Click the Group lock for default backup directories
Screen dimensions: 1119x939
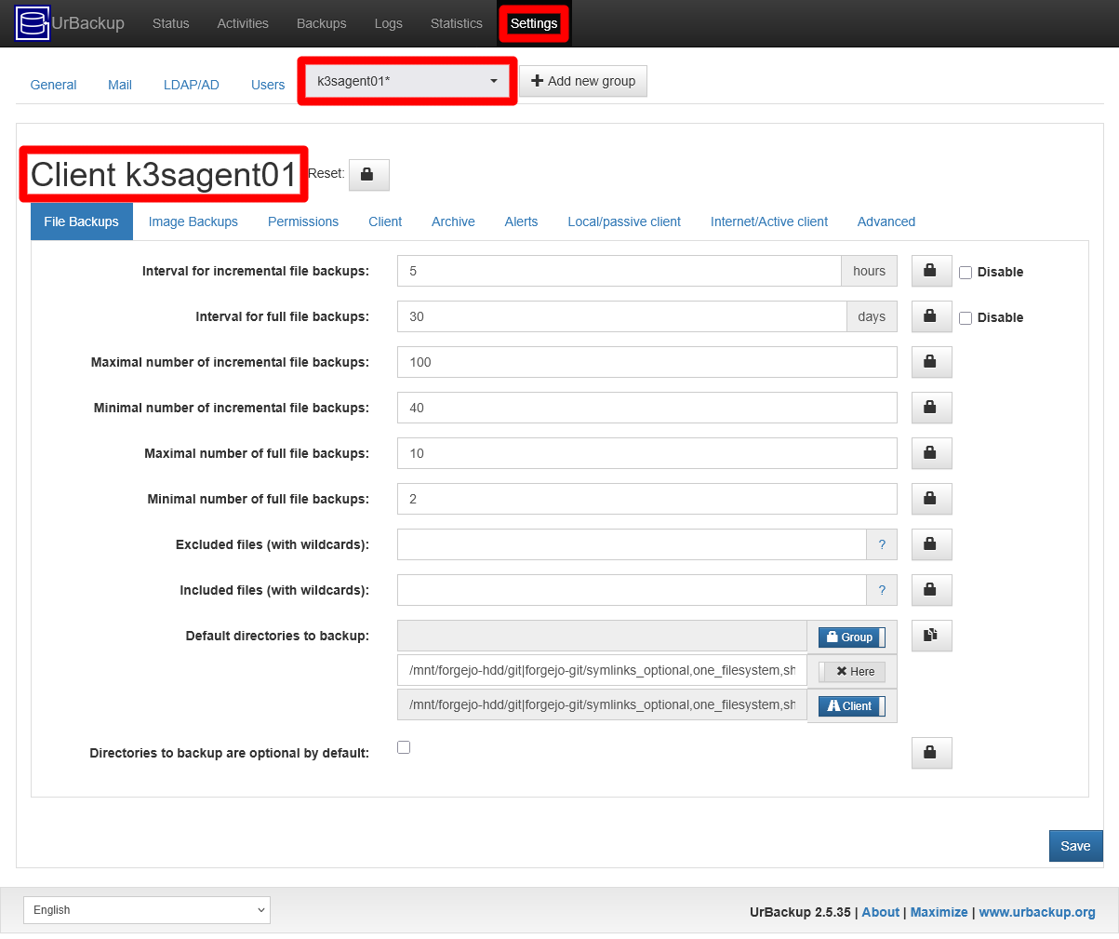[850, 637]
